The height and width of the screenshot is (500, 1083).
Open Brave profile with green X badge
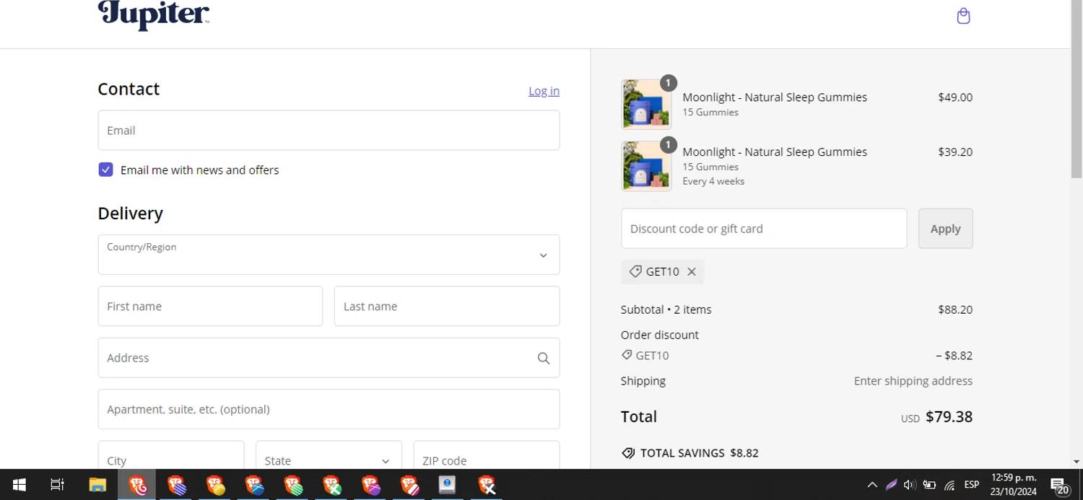331,485
